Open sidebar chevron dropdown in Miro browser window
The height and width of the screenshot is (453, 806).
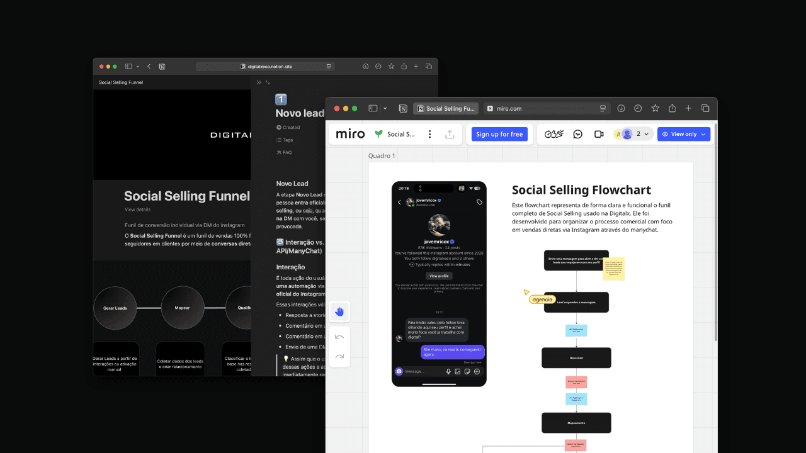point(385,108)
